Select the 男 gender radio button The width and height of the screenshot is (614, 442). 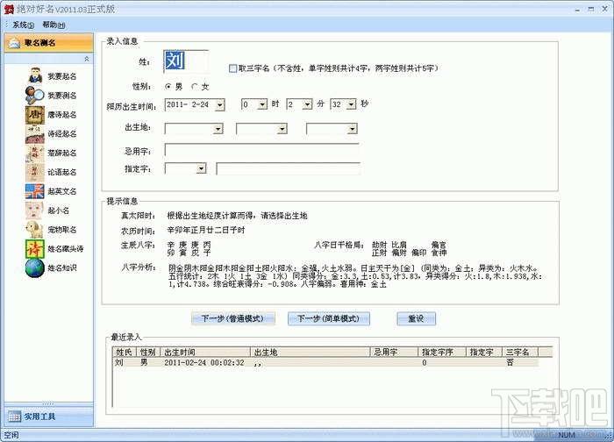coord(168,86)
